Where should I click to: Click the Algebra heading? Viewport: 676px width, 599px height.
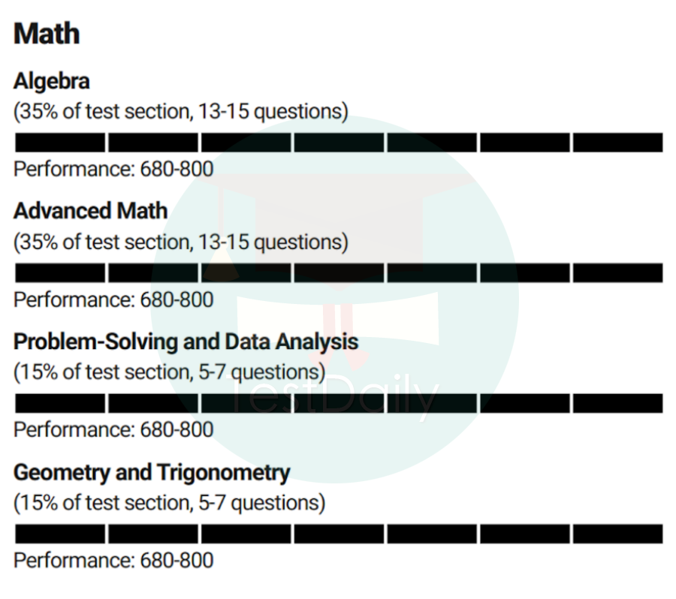click(52, 81)
